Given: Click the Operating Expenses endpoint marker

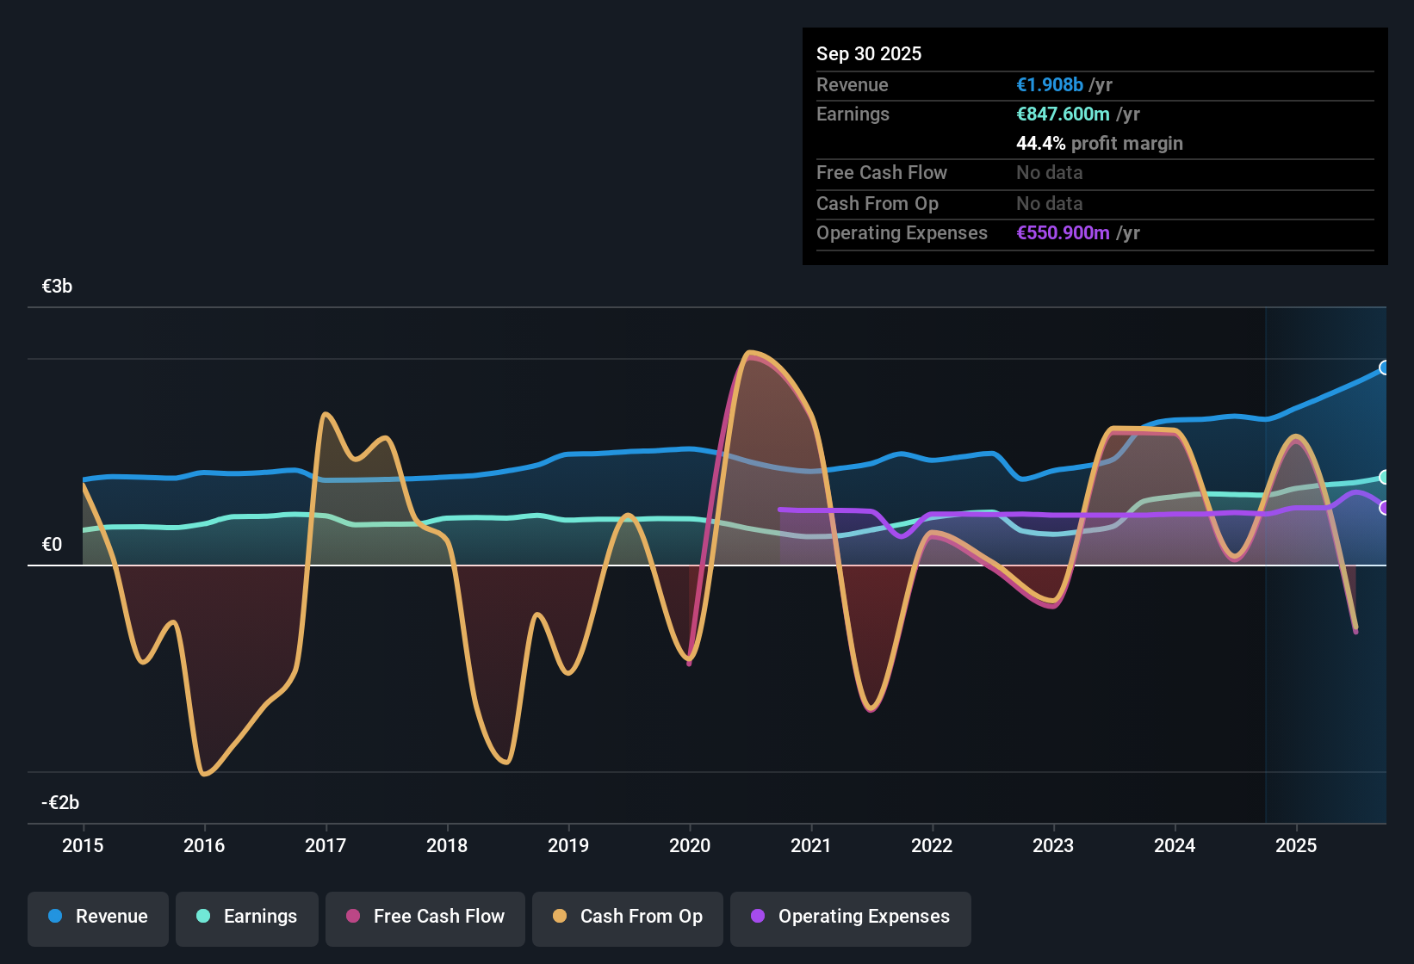Looking at the screenshot, I should tap(1384, 509).
